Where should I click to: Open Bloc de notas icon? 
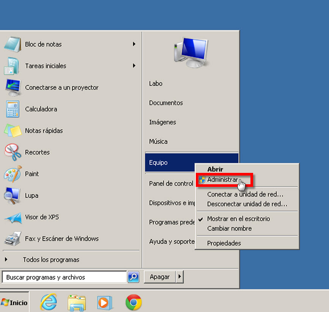click(13, 44)
